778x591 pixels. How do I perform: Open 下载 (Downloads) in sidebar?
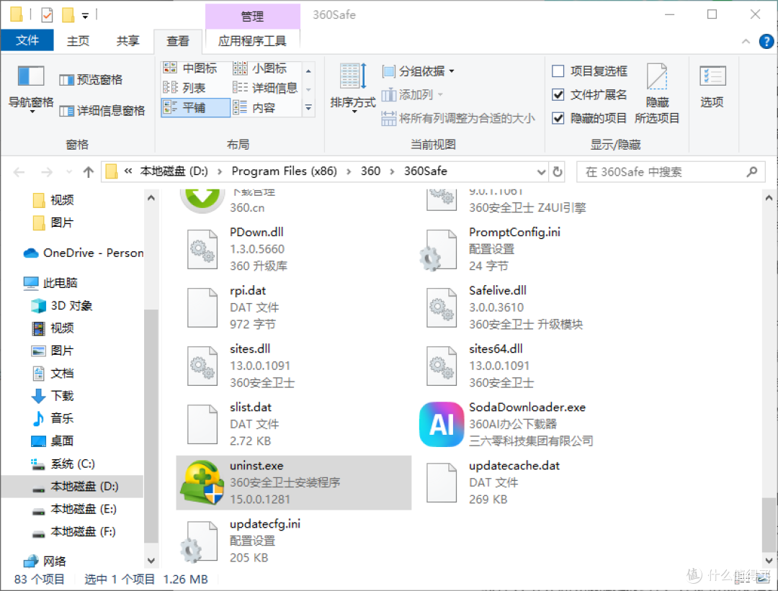(53, 396)
